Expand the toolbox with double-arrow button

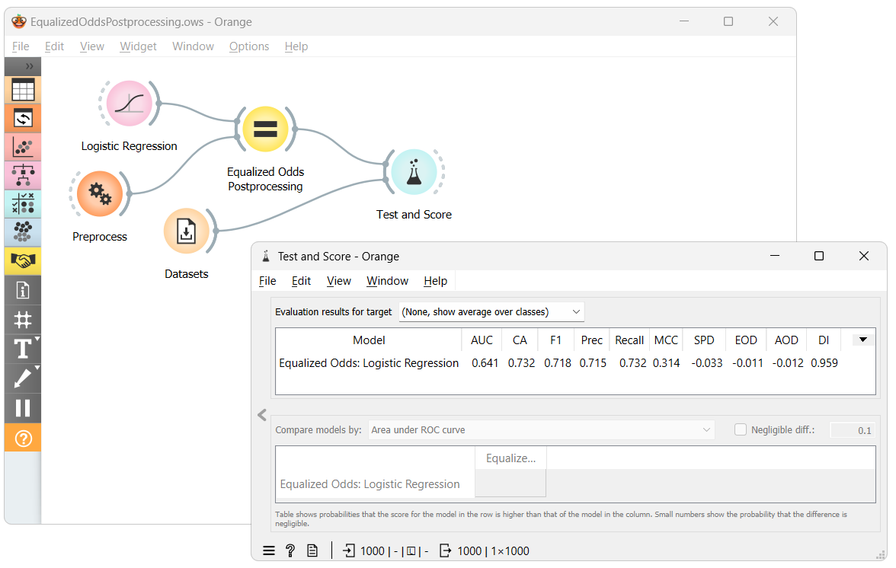[x=23, y=66]
